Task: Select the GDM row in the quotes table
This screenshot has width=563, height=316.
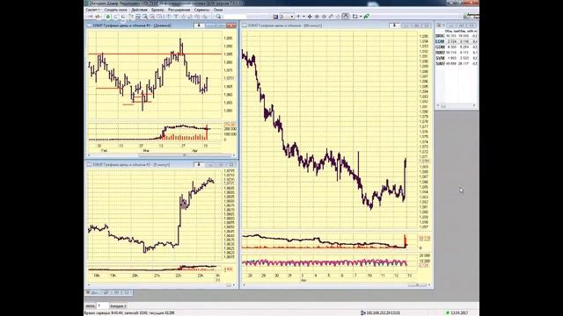Action: (457, 47)
